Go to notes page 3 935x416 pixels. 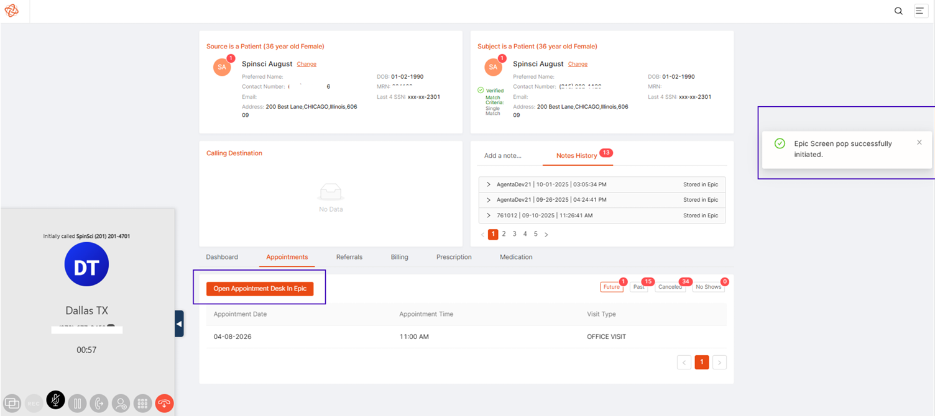(514, 234)
